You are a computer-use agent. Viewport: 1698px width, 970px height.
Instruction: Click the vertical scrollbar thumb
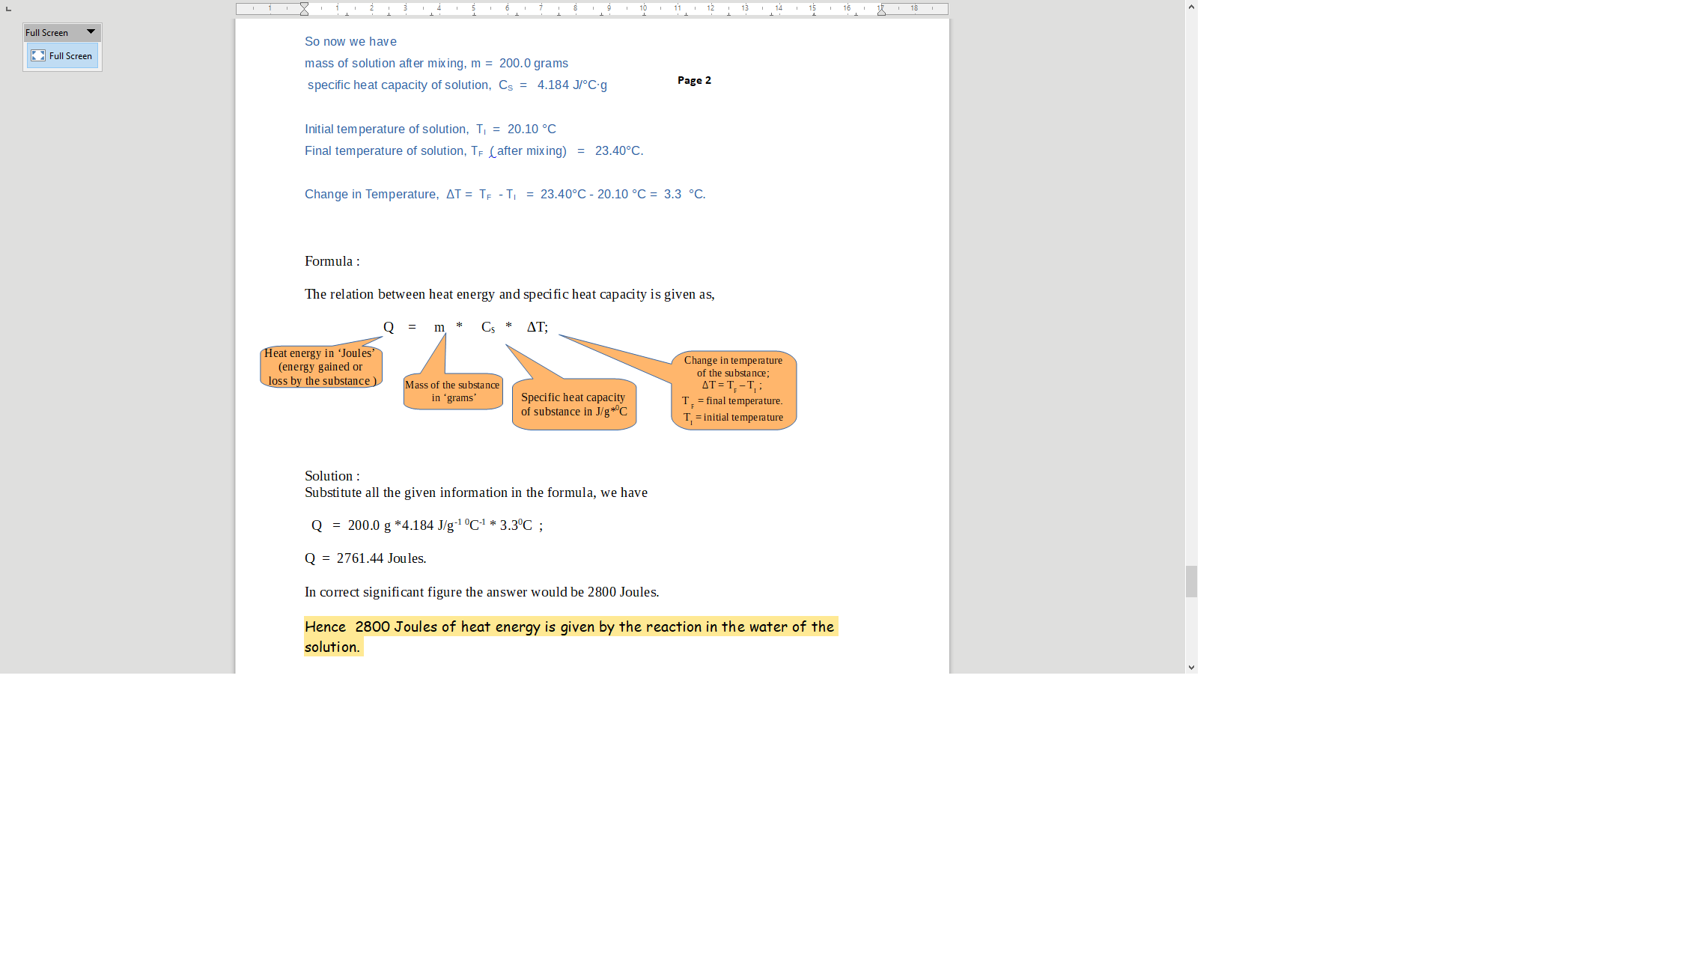(1191, 582)
